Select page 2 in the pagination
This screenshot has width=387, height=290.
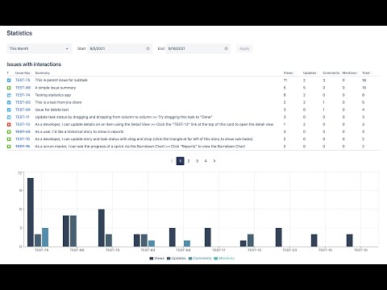(x=189, y=161)
